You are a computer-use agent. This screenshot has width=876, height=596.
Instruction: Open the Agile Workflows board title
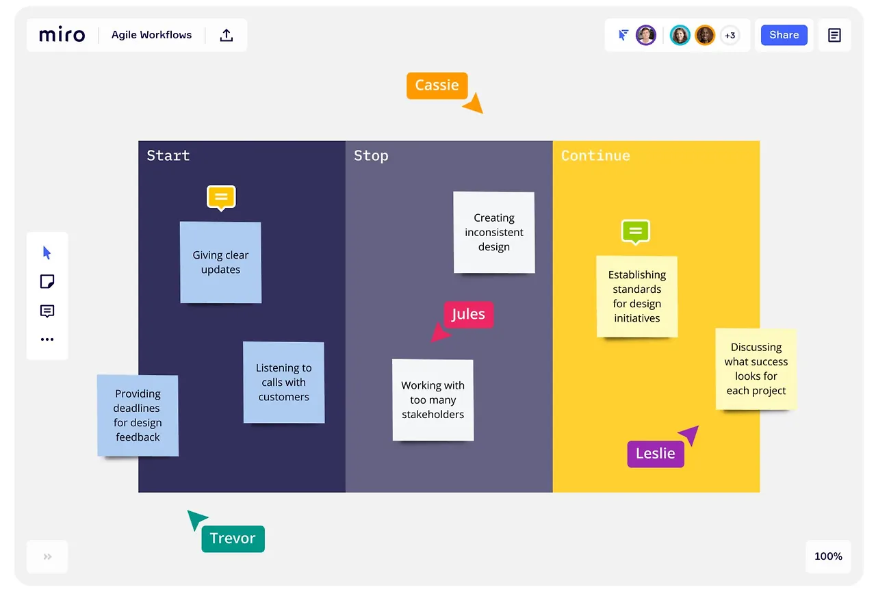[152, 35]
